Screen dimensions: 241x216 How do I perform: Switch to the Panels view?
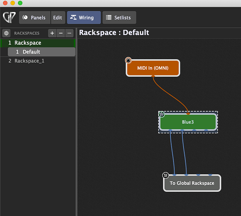pos(35,17)
